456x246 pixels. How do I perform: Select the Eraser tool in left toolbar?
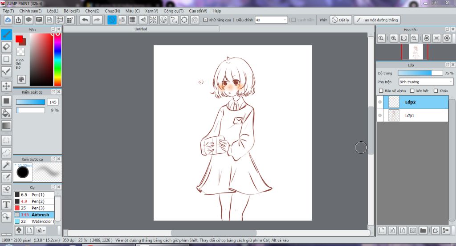7,46
